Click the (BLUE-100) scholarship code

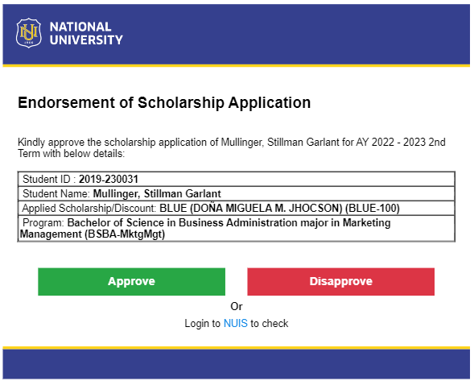[x=373, y=208]
